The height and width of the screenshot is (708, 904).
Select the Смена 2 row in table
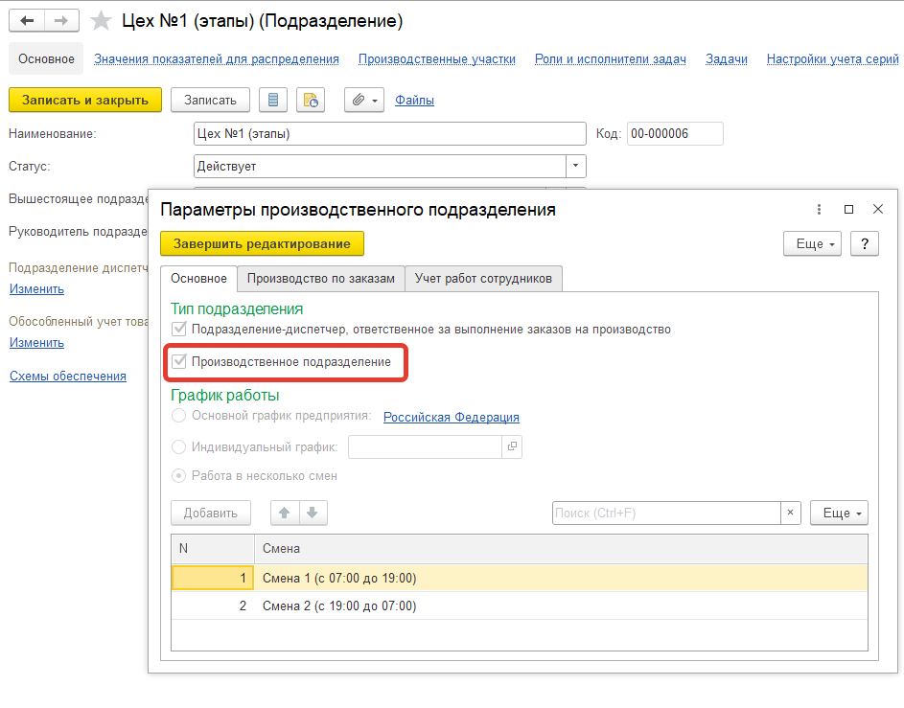point(518,605)
